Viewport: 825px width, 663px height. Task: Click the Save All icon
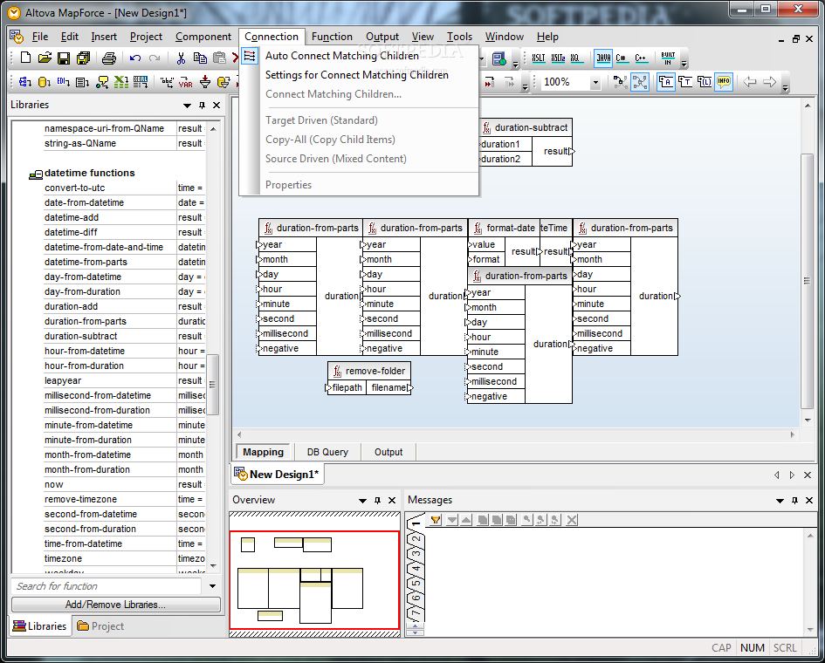click(83, 58)
